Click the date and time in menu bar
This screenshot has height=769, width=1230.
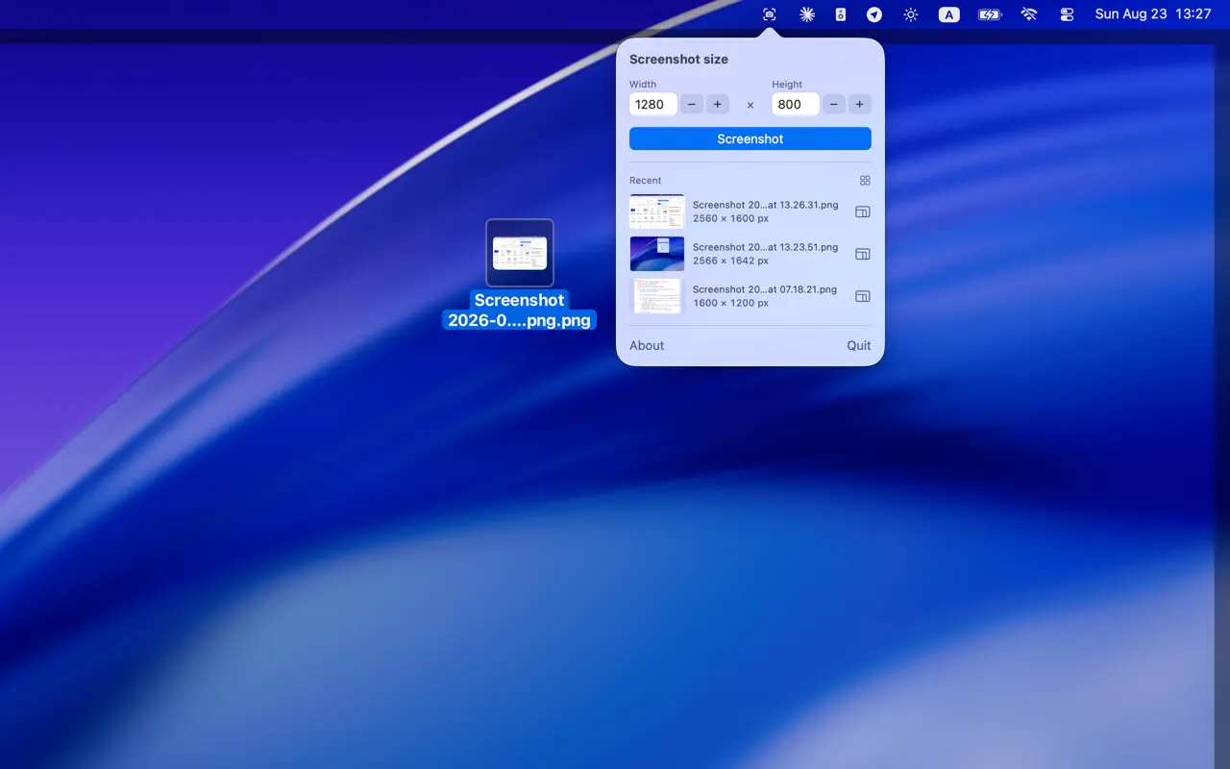[x=1153, y=14]
